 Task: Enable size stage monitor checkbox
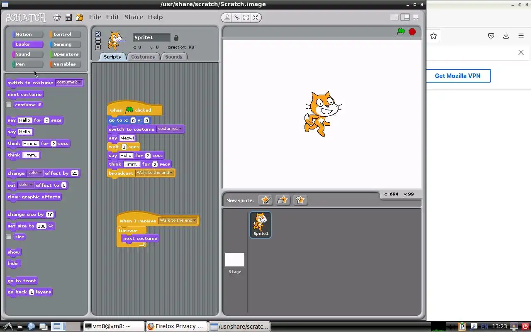click(x=9, y=237)
